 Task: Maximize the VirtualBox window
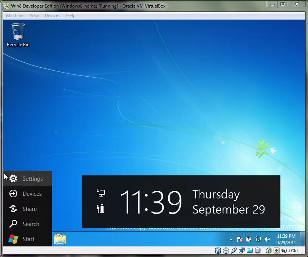pos(283,5)
